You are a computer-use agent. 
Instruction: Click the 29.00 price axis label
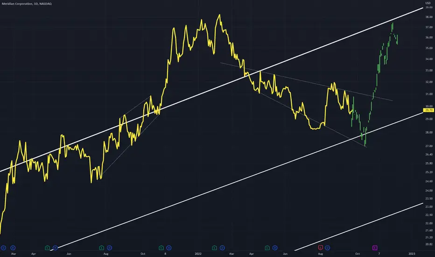(429, 119)
